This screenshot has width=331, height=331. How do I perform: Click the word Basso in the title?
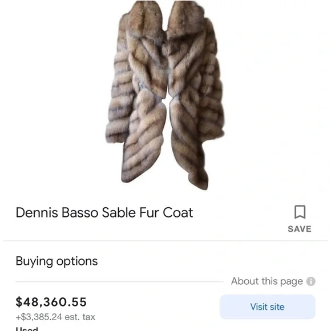(x=80, y=212)
